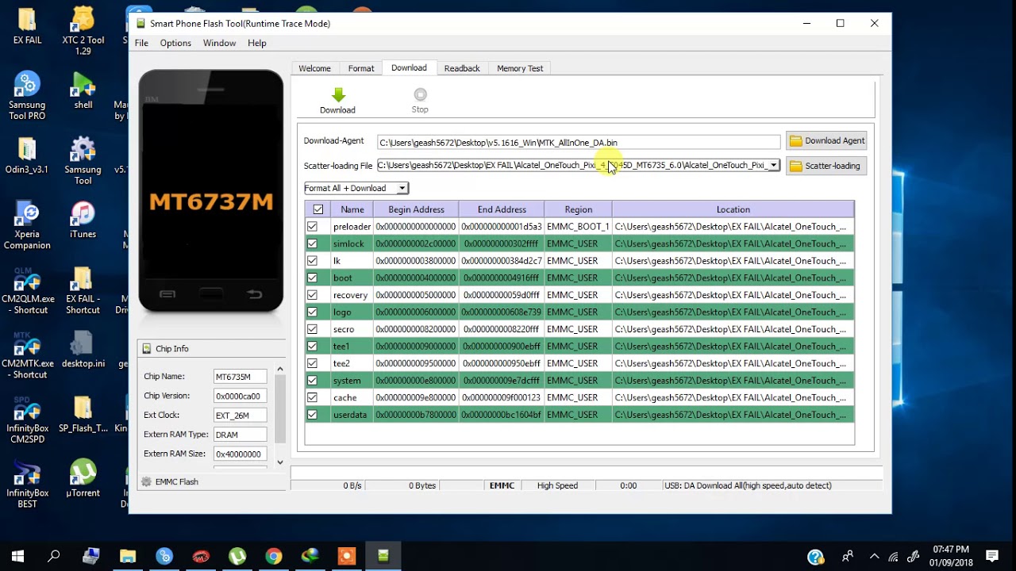
Task: Uncheck the lk partition checkbox
Action: pyautogui.click(x=313, y=261)
